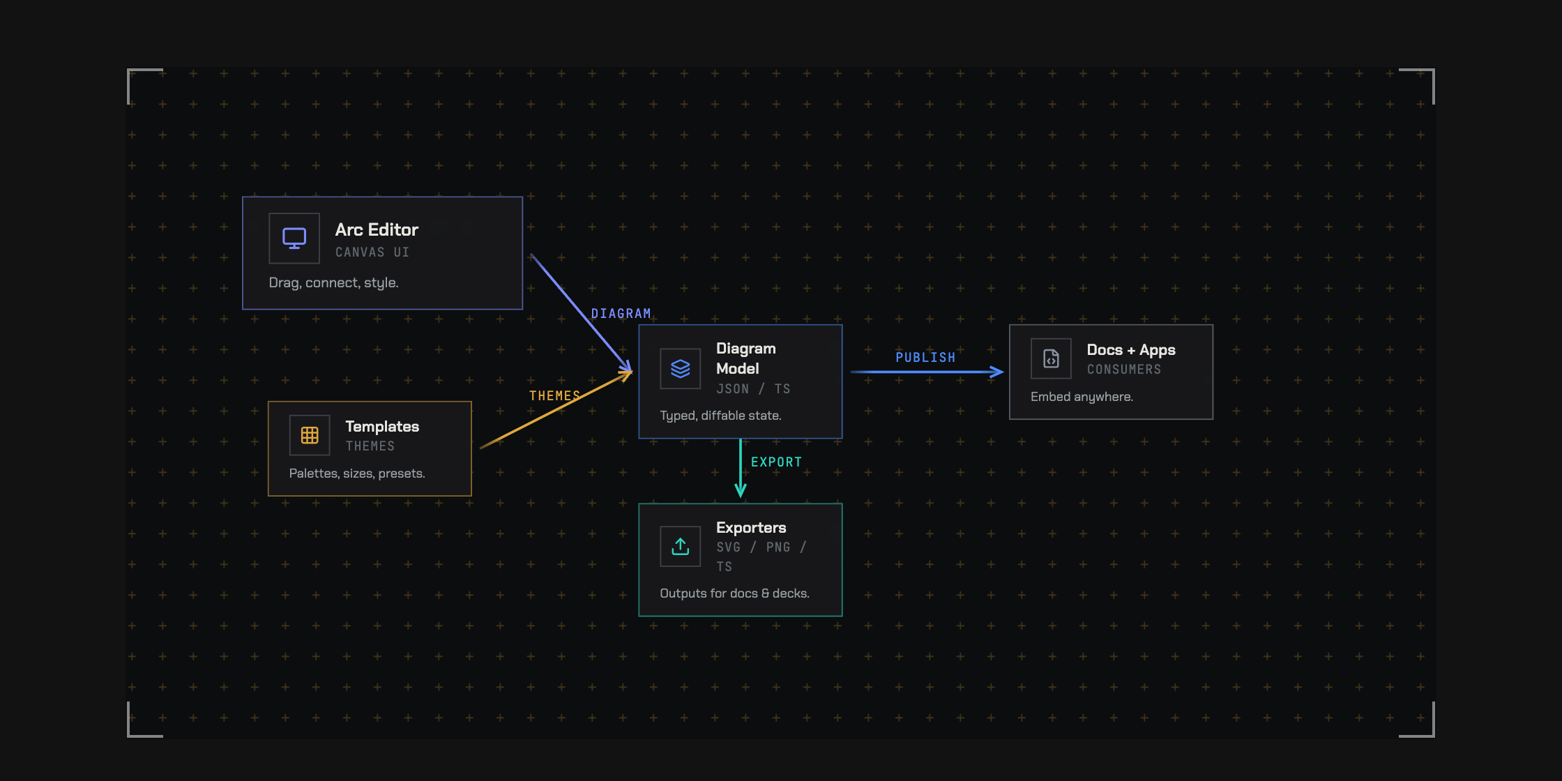Click 'Typed, diffable state.' description
Viewport: 1562px width, 781px height.
click(x=720, y=416)
